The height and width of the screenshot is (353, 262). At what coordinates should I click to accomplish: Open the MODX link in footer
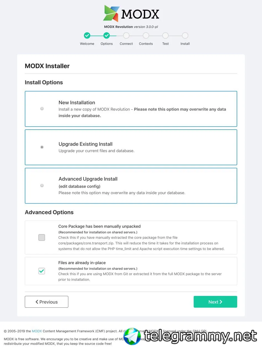point(37,331)
